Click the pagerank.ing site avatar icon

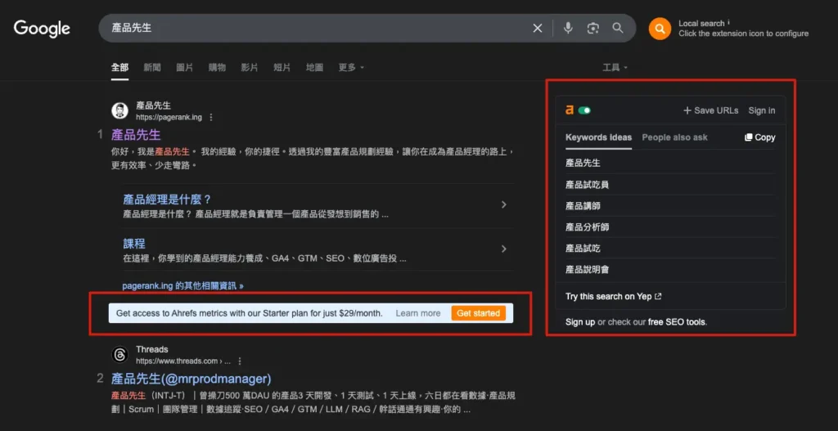[x=119, y=111]
